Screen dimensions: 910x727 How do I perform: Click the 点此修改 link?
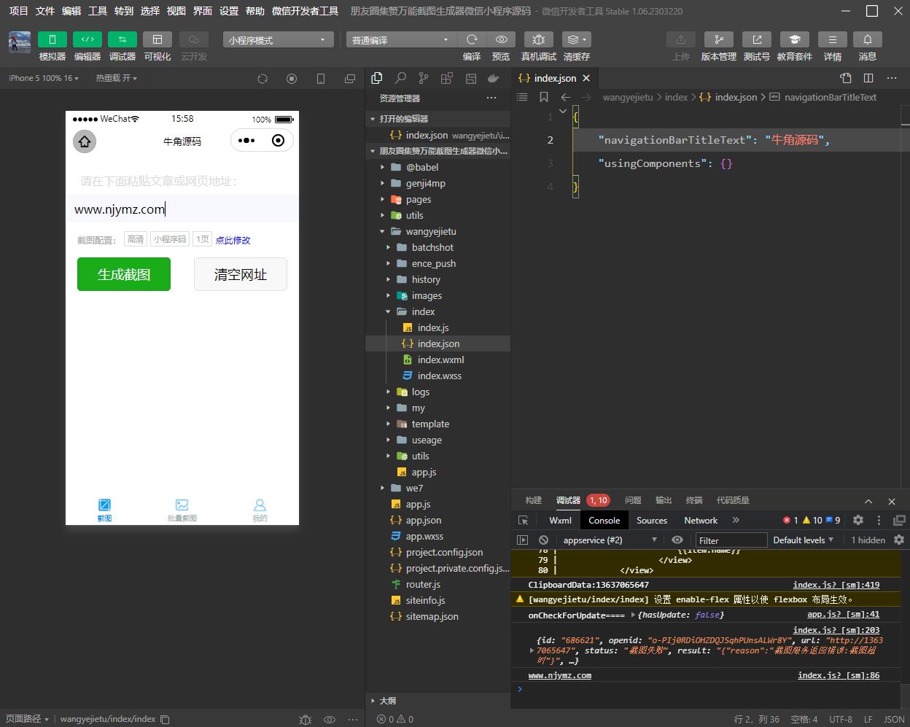(x=233, y=240)
